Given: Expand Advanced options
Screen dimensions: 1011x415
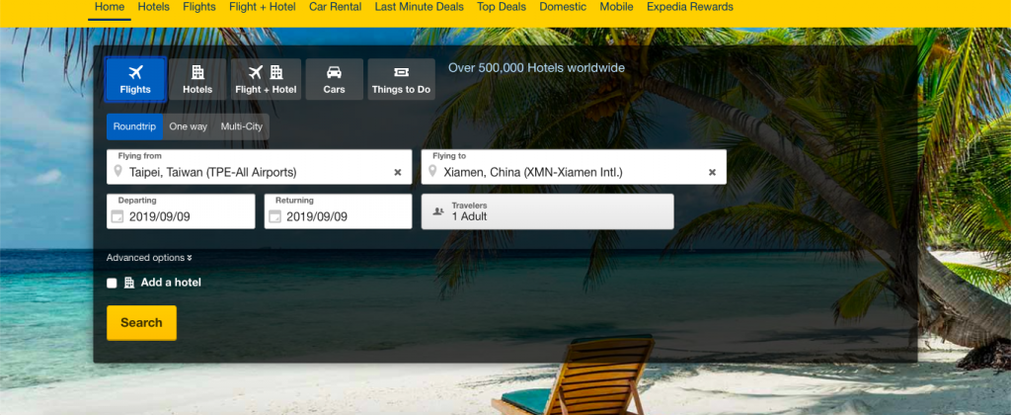Looking at the screenshot, I should [x=150, y=258].
